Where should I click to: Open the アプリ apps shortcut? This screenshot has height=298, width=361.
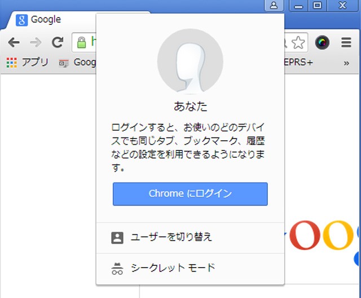(x=28, y=62)
